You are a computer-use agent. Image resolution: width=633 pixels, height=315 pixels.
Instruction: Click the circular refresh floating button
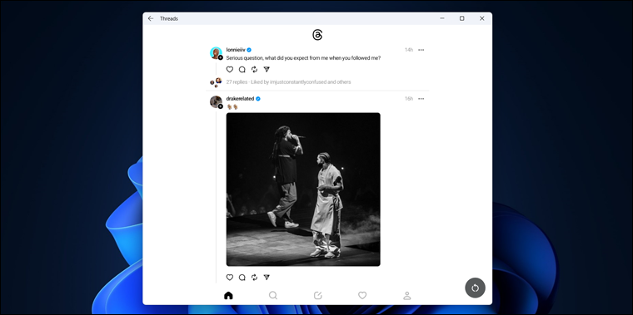tap(475, 288)
